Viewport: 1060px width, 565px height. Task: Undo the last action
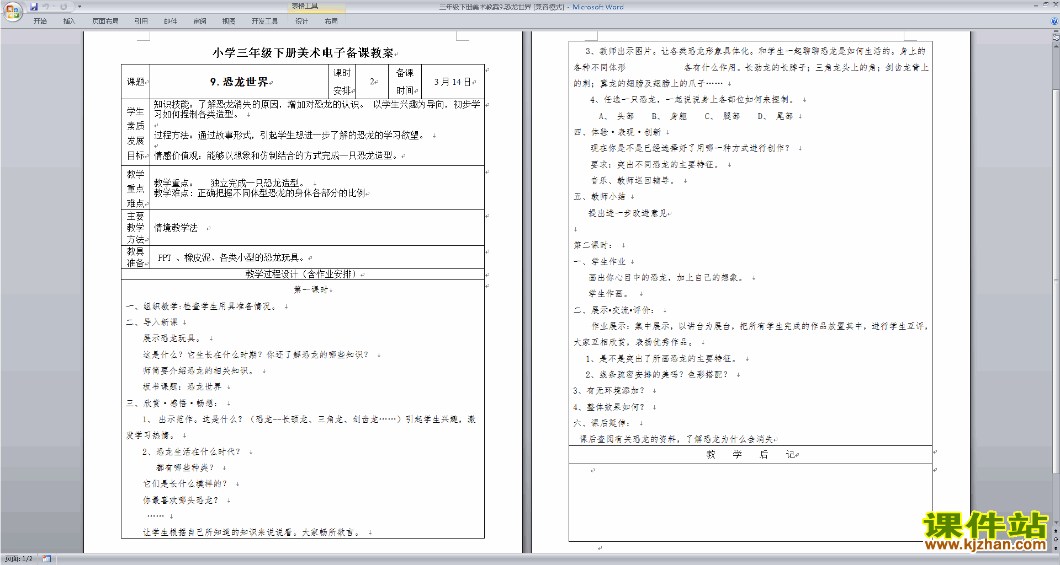pos(46,7)
